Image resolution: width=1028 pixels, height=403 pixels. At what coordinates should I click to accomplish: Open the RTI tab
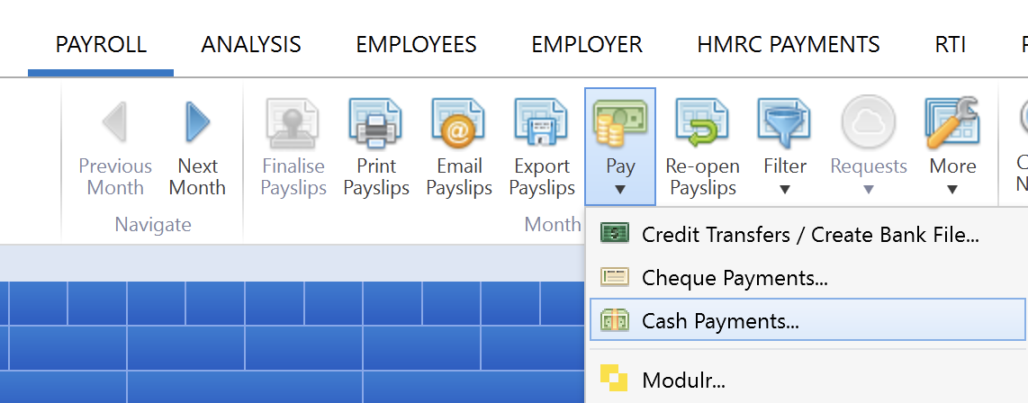(x=951, y=45)
